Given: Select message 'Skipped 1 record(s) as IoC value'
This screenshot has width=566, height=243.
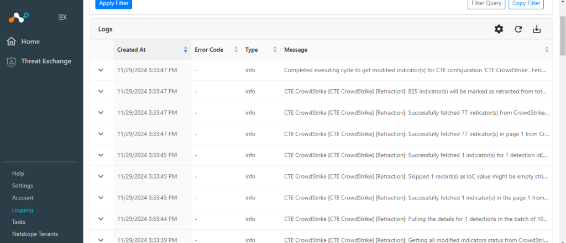Looking at the screenshot, I should coord(417,176).
